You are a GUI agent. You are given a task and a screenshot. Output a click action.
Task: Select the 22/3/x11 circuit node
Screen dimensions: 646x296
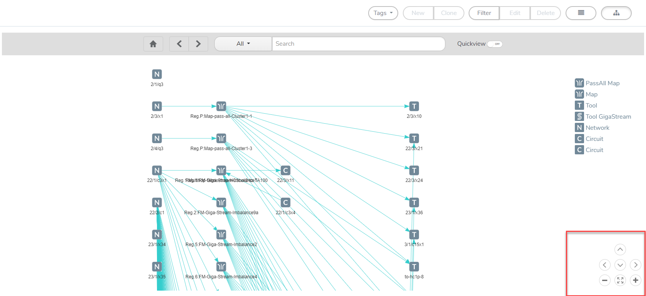285,170
